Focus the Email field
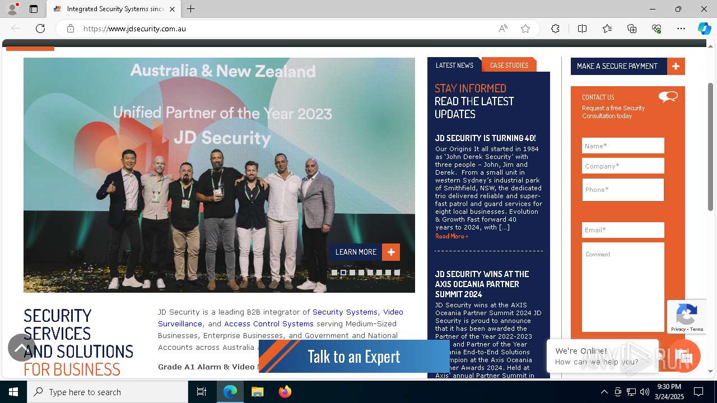The image size is (717, 403). [x=623, y=230]
